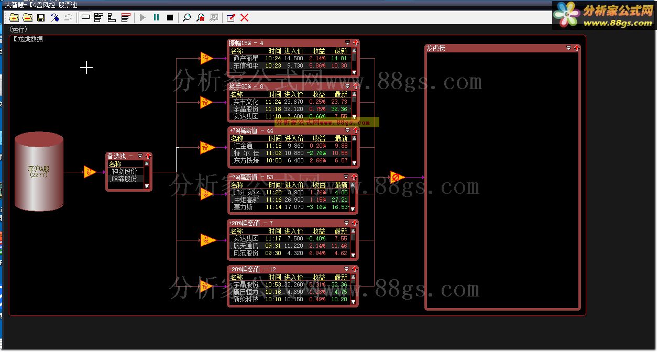Screen dimensions: 658x352
Task: Select the red-topped layout icon
Action: pyautogui.click(x=125, y=18)
